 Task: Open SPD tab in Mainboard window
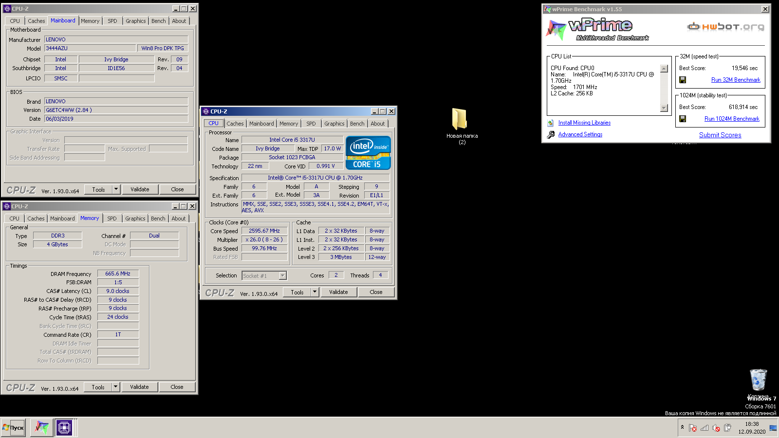112,21
